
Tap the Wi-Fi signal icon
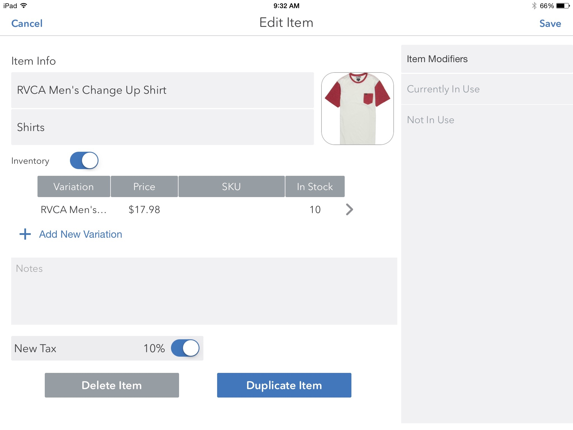pyautogui.click(x=24, y=6)
